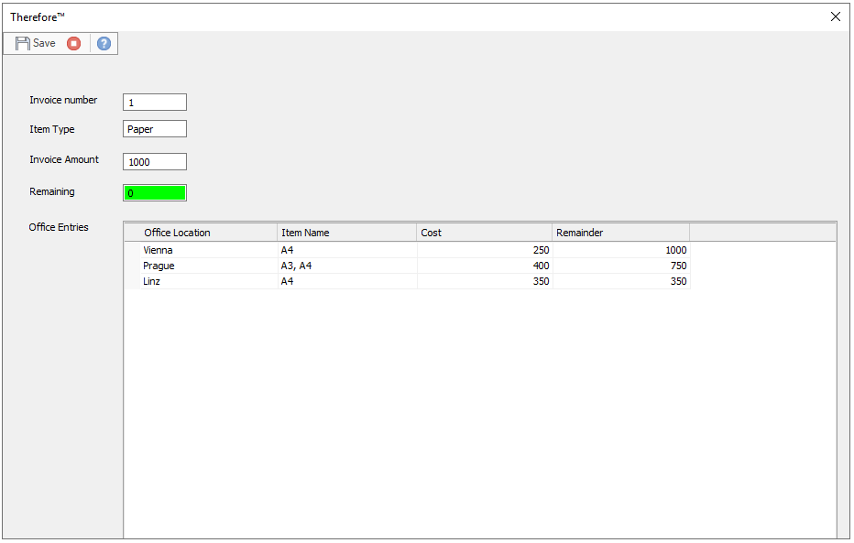Click Prague's remainder value 750
The width and height of the screenshot is (854, 543).
[620, 266]
